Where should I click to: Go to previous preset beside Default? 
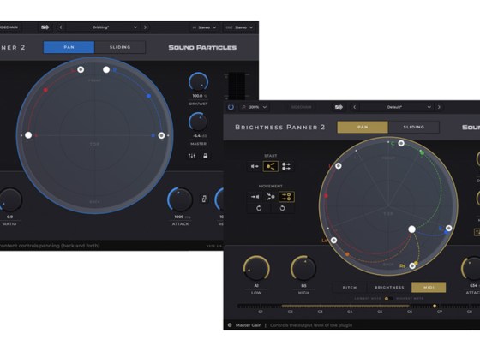(355, 107)
